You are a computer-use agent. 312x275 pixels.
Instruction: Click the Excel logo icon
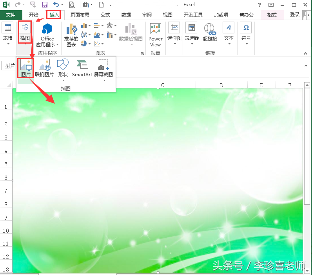pyautogui.click(x=6, y=5)
